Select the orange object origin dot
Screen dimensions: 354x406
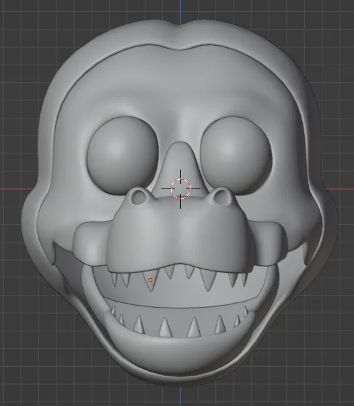(x=150, y=280)
